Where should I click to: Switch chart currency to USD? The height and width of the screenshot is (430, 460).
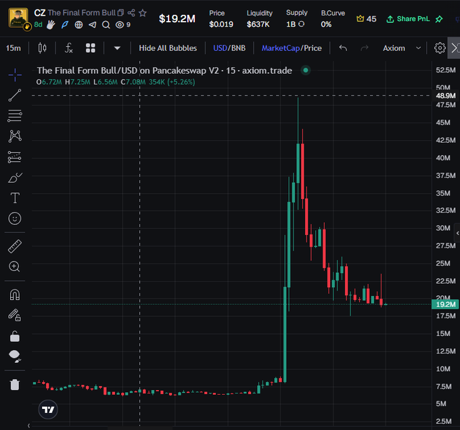click(220, 48)
